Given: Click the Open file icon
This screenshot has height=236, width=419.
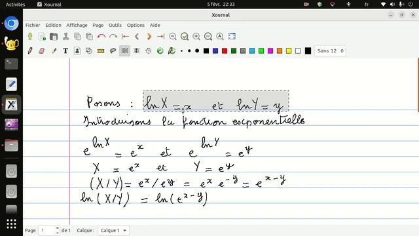Looking at the screenshot, I should (x=54, y=37).
